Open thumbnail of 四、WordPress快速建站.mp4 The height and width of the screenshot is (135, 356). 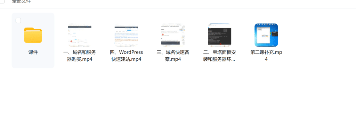tap(127, 35)
